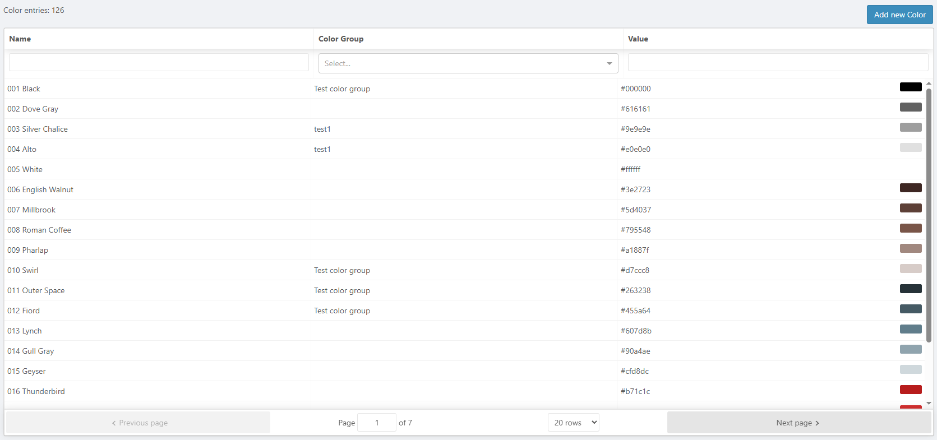The image size is (937, 440).
Task: Click the red Thunderbird color swatch
Action: pyautogui.click(x=910, y=390)
